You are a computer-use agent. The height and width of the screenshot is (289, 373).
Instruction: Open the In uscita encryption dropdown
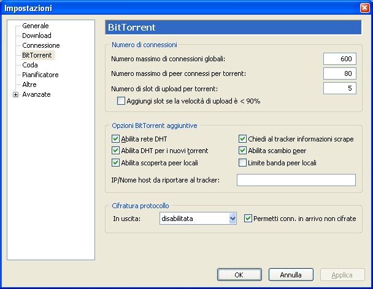pyautogui.click(x=232, y=218)
